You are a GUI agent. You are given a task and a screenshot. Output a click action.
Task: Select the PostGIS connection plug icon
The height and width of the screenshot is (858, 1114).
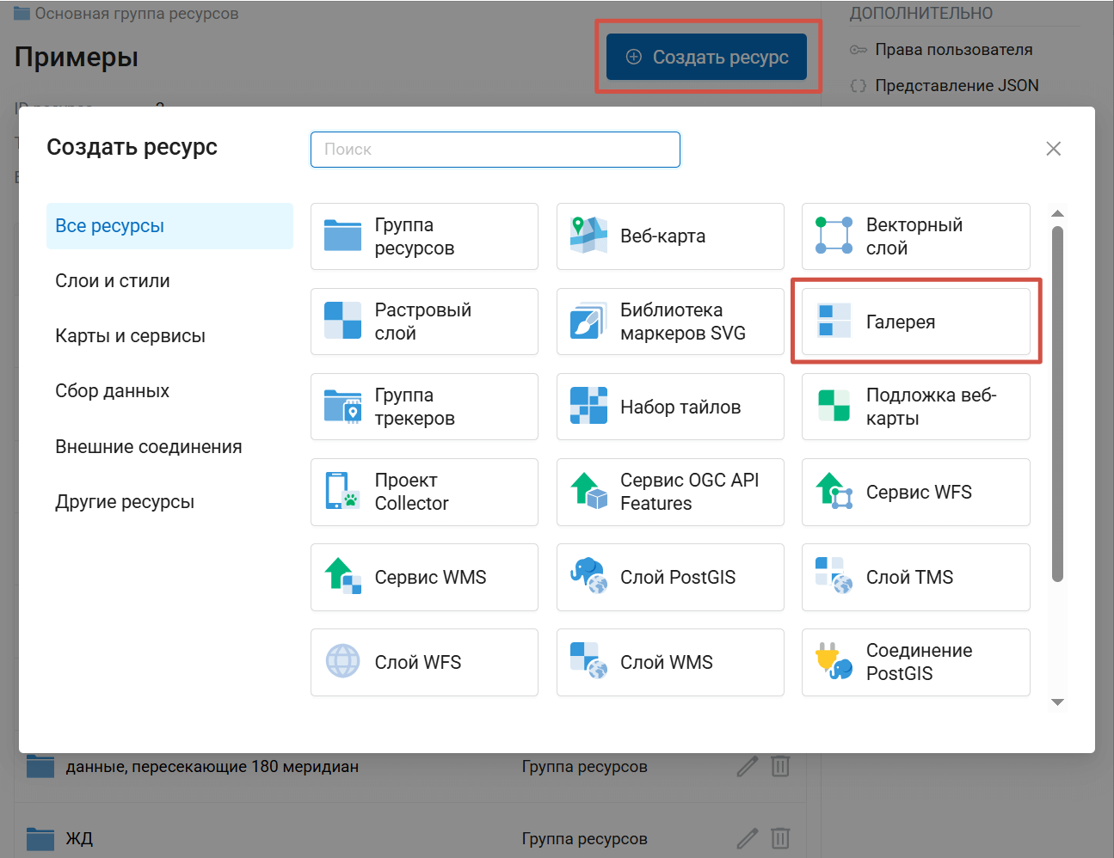834,662
